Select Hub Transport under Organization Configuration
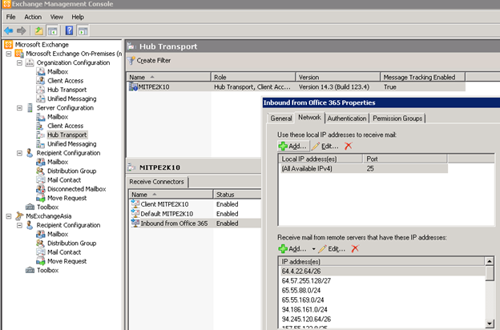 coord(67,90)
